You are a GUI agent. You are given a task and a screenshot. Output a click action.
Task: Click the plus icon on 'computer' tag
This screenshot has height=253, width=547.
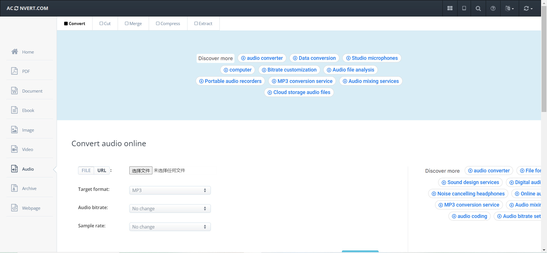point(226,70)
